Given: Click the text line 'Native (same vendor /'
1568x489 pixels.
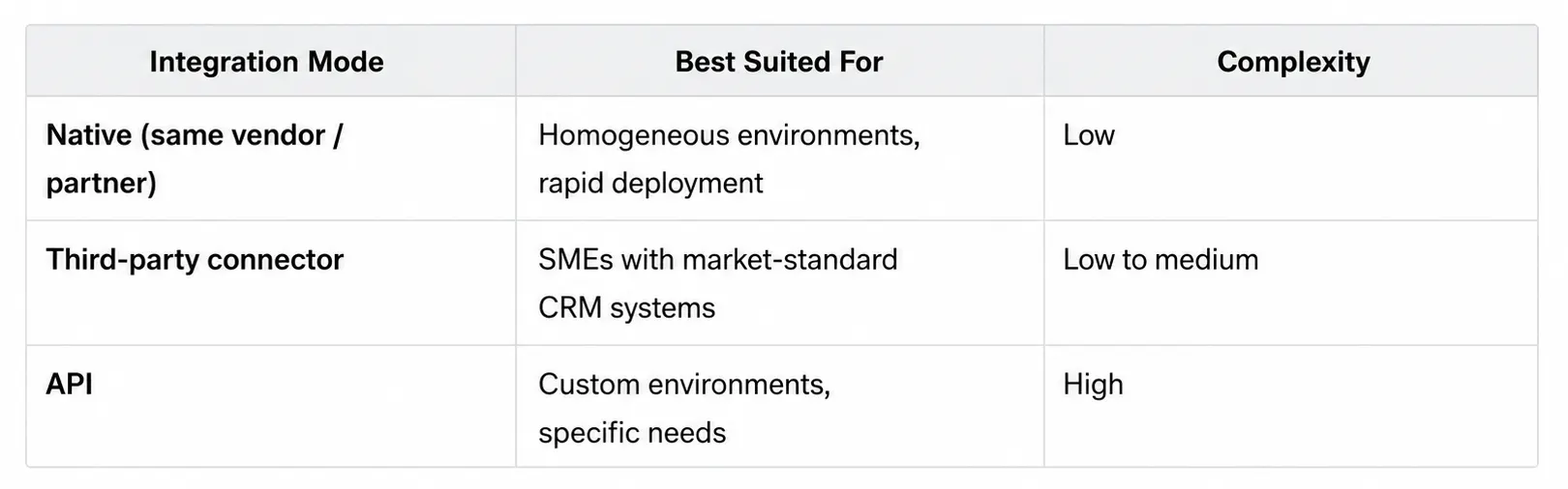Looking at the screenshot, I should tap(195, 135).
